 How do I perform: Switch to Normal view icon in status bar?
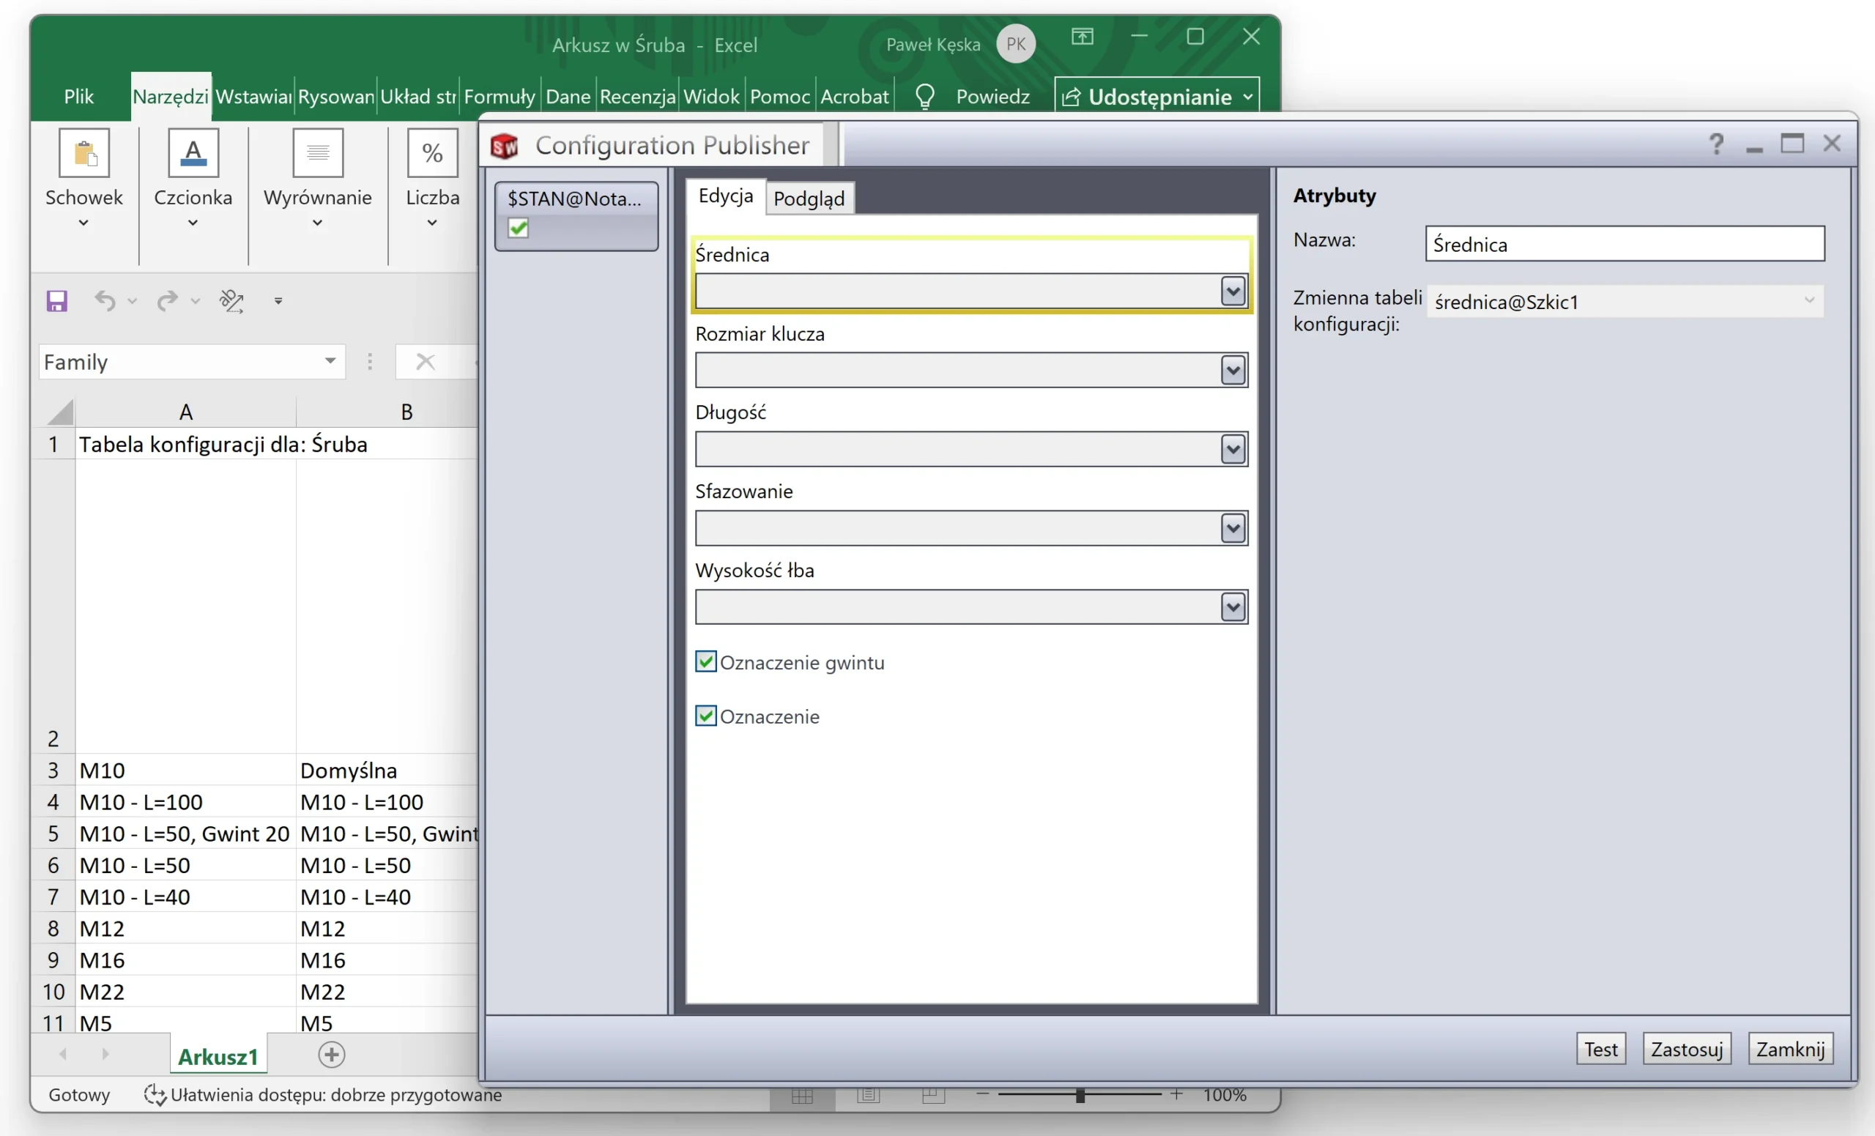coord(802,1096)
